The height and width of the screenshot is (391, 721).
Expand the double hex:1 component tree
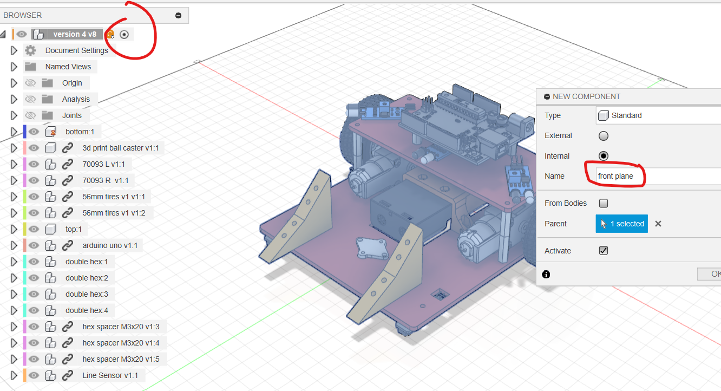[14, 262]
